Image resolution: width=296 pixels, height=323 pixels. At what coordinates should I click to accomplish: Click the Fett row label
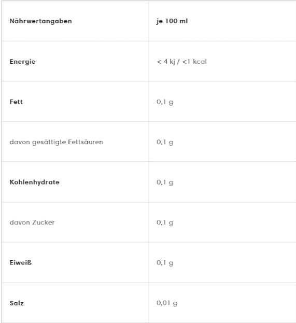coord(16,102)
